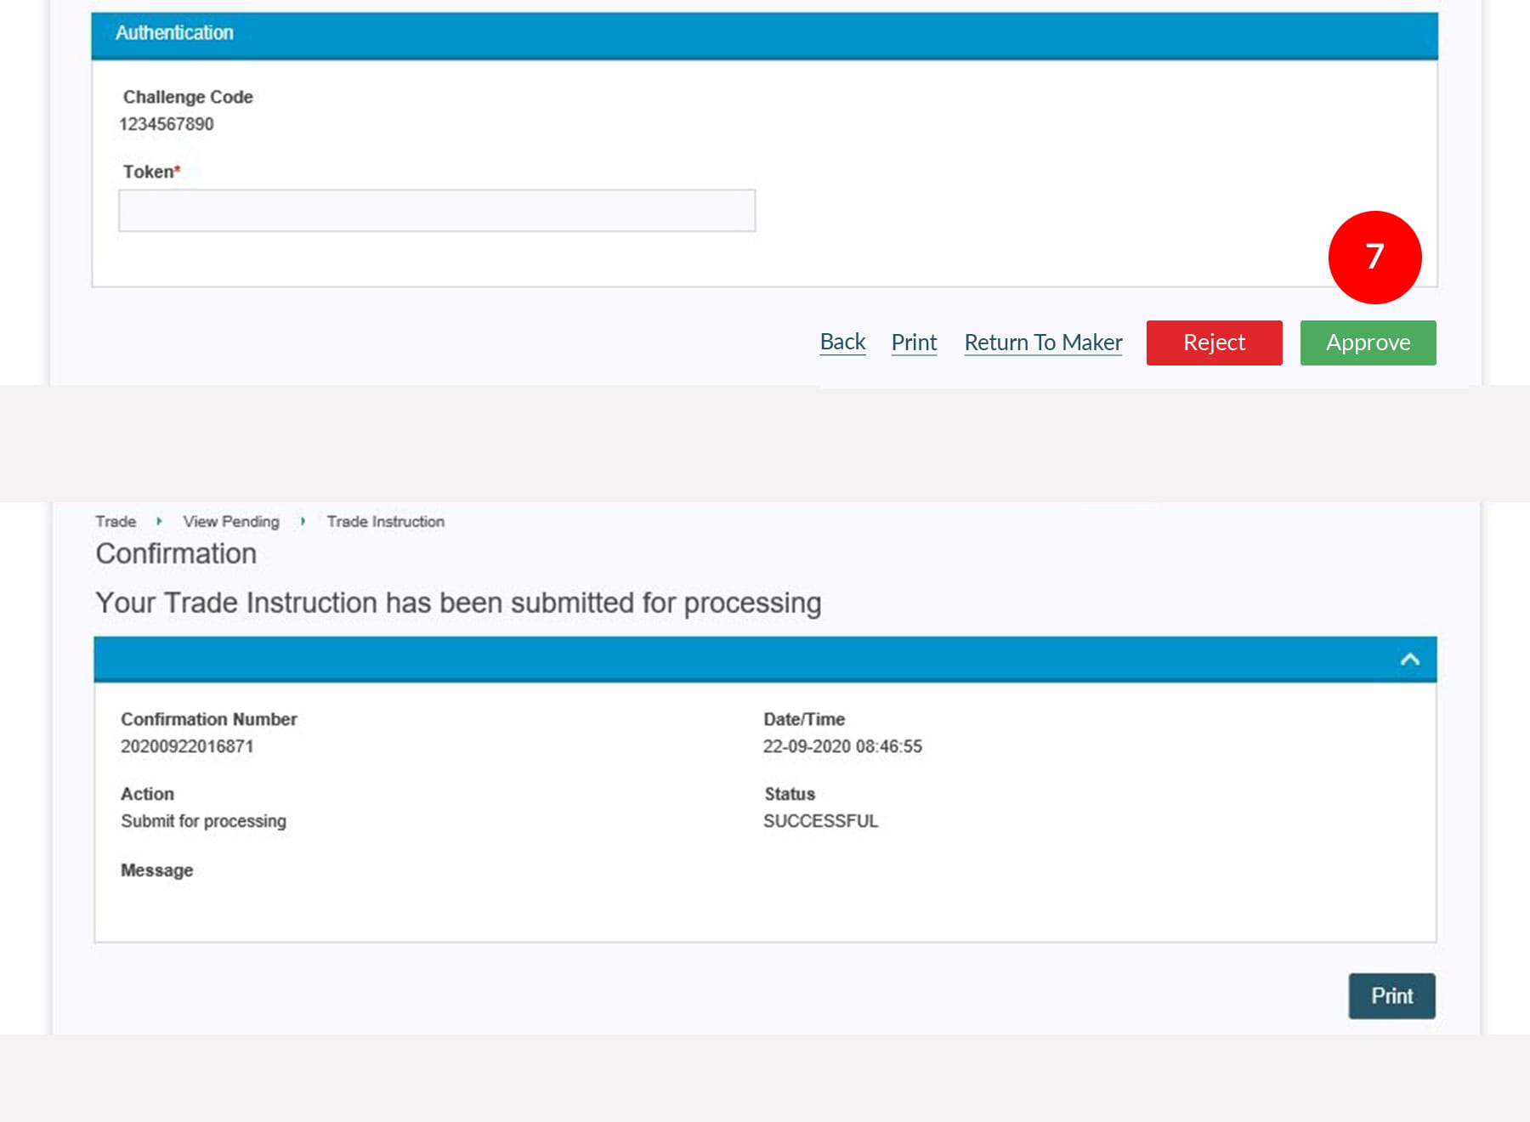Click the Authentication section header
The image size is (1530, 1122).
tap(174, 33)
